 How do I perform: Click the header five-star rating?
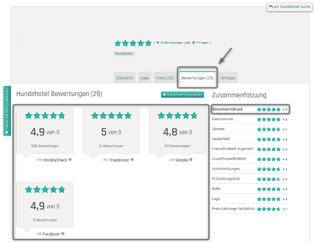tap(133, 43)
